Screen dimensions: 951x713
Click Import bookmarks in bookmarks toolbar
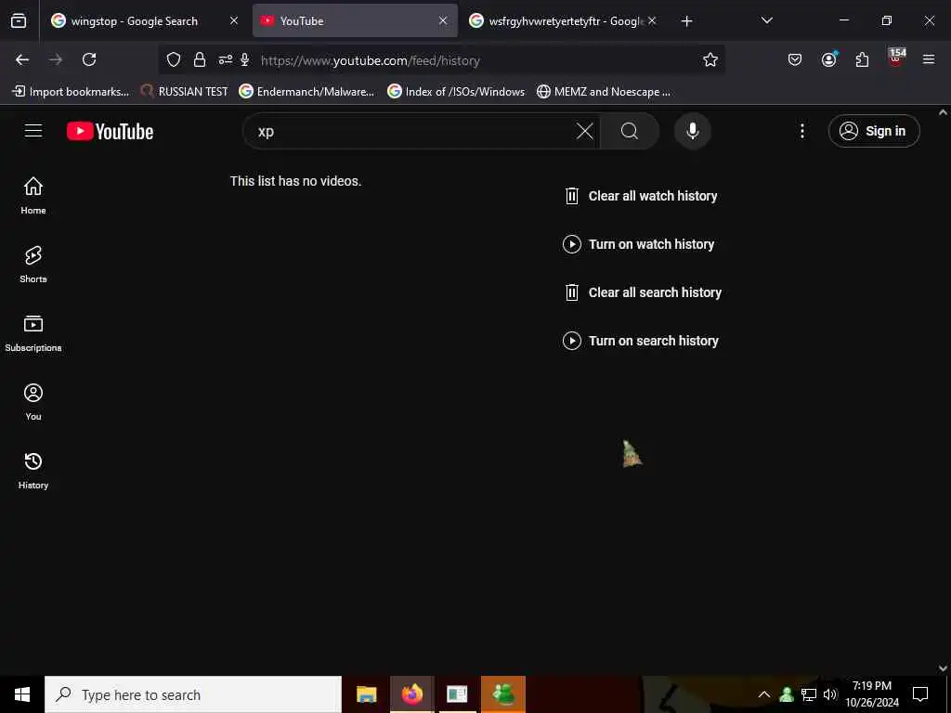(x=71, y=92)
